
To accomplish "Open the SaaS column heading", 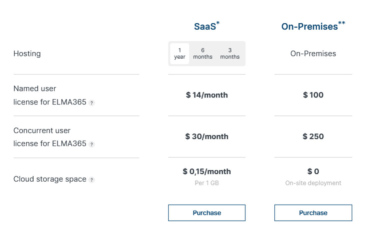I will click(206, 26).
